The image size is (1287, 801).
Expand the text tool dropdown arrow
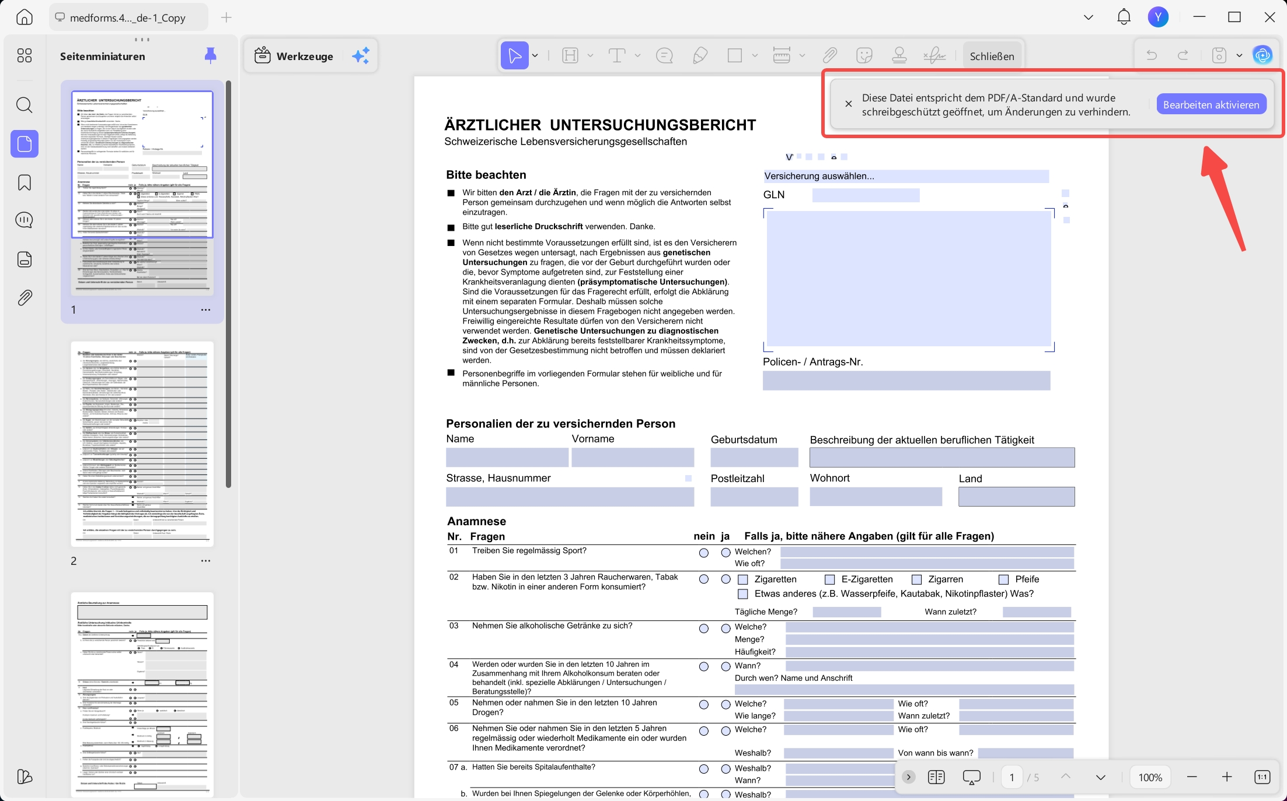click(637, 56)
